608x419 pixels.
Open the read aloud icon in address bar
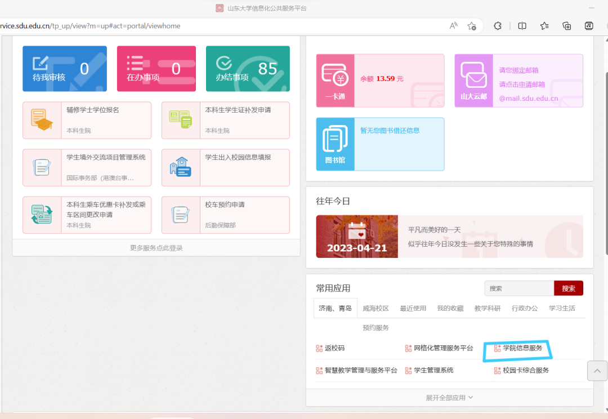(x=453, y=26)
